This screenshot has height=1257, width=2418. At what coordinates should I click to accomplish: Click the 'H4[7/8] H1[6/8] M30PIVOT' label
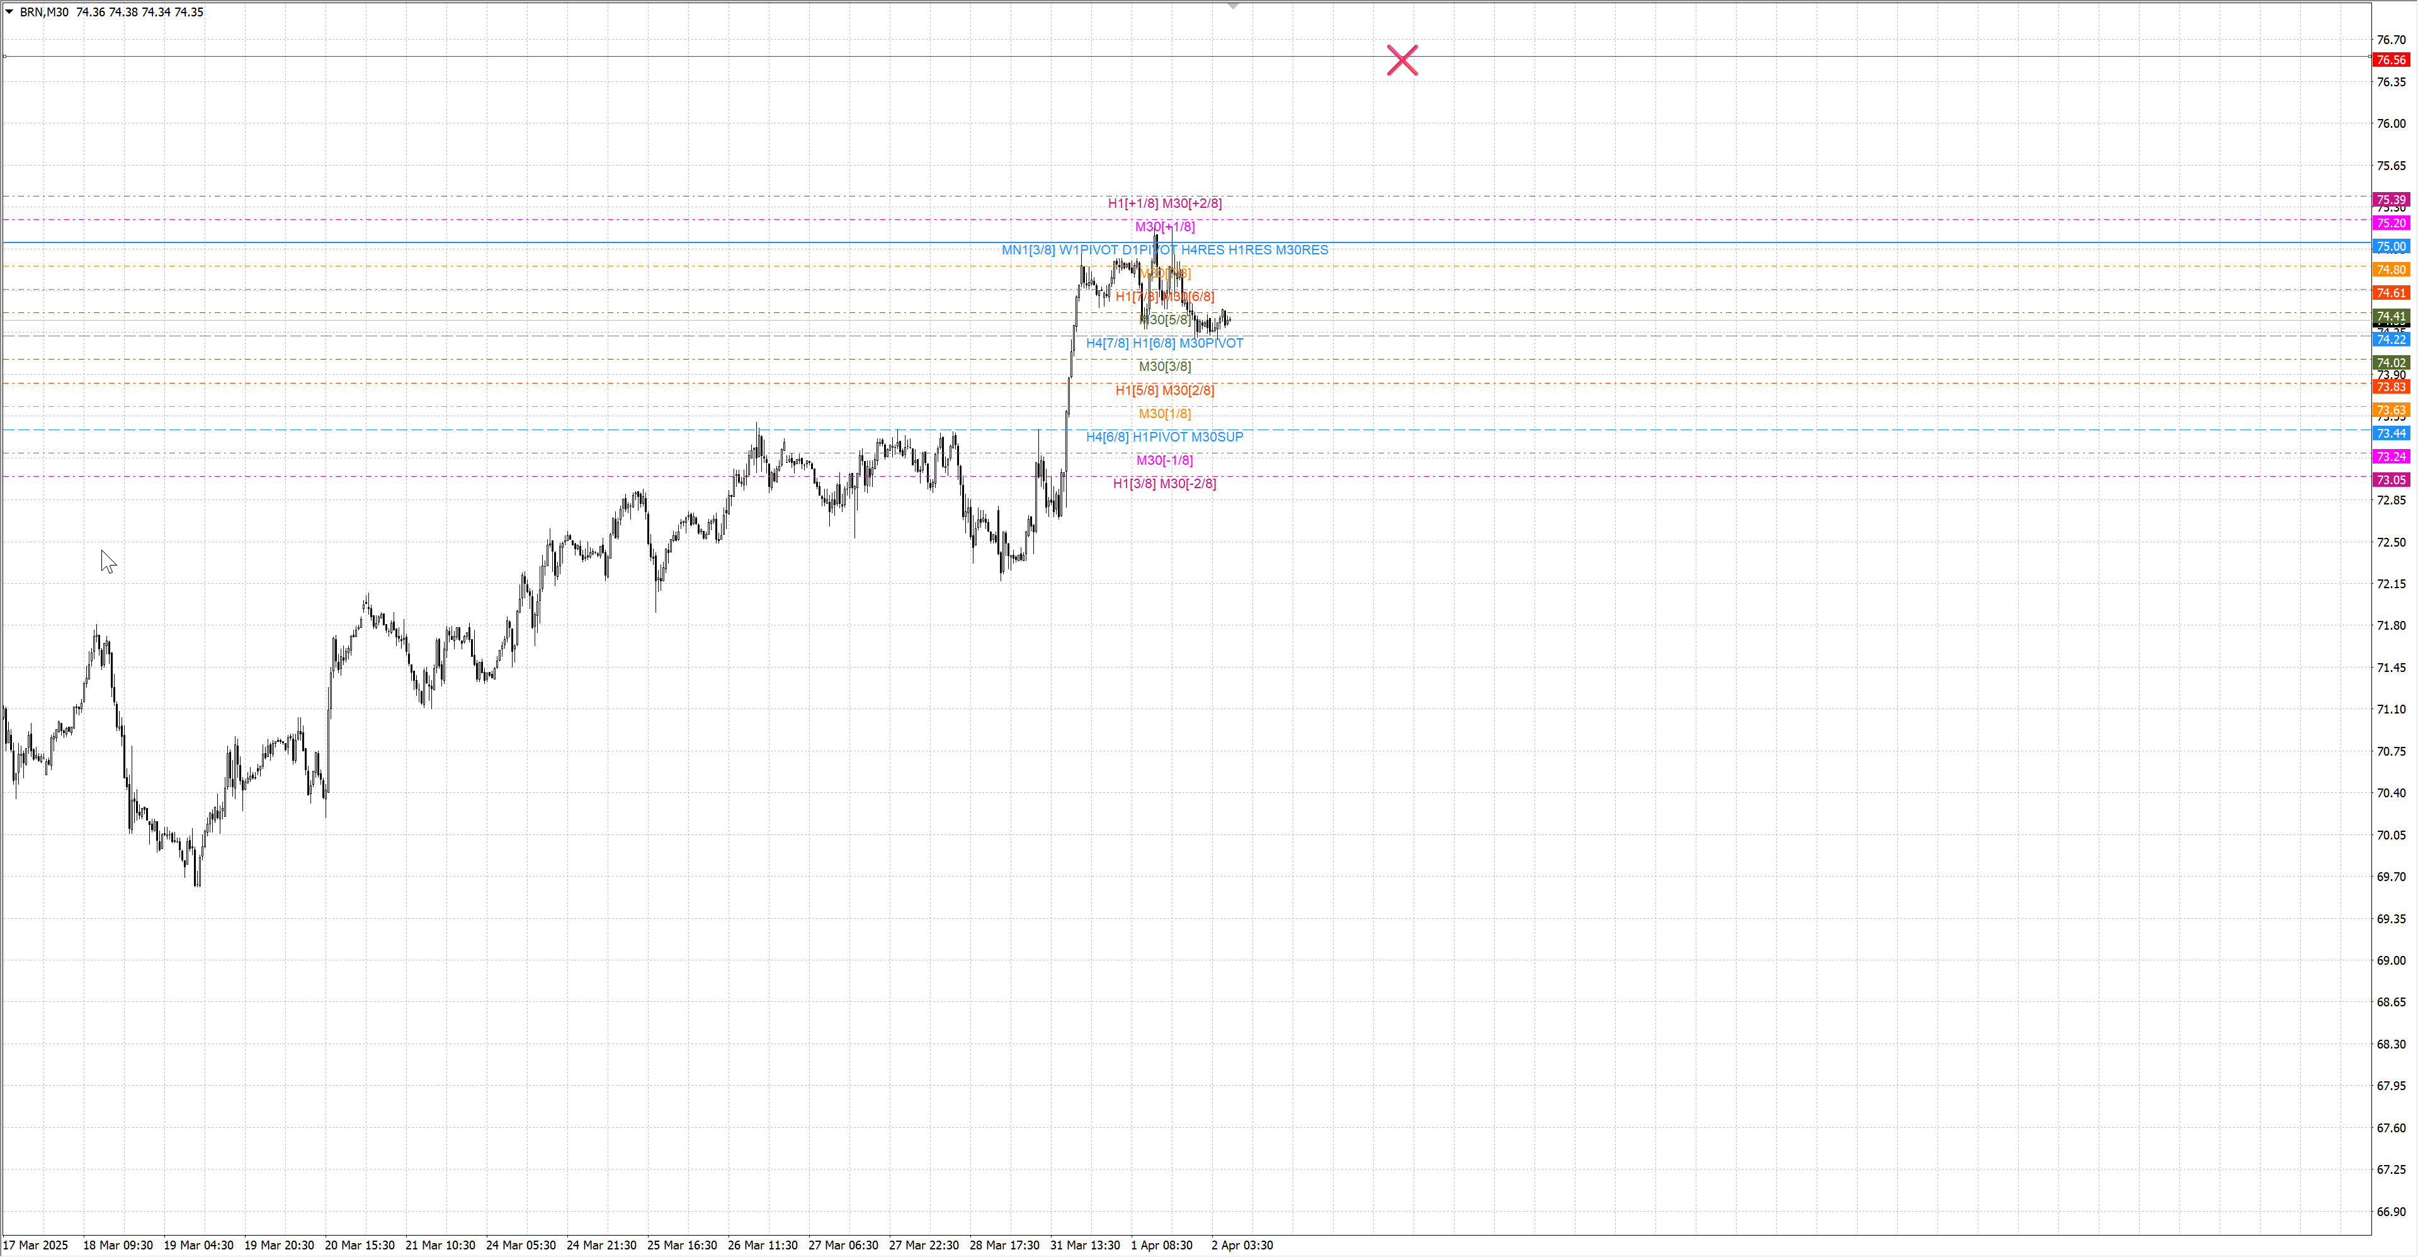tap(1164, 343)
